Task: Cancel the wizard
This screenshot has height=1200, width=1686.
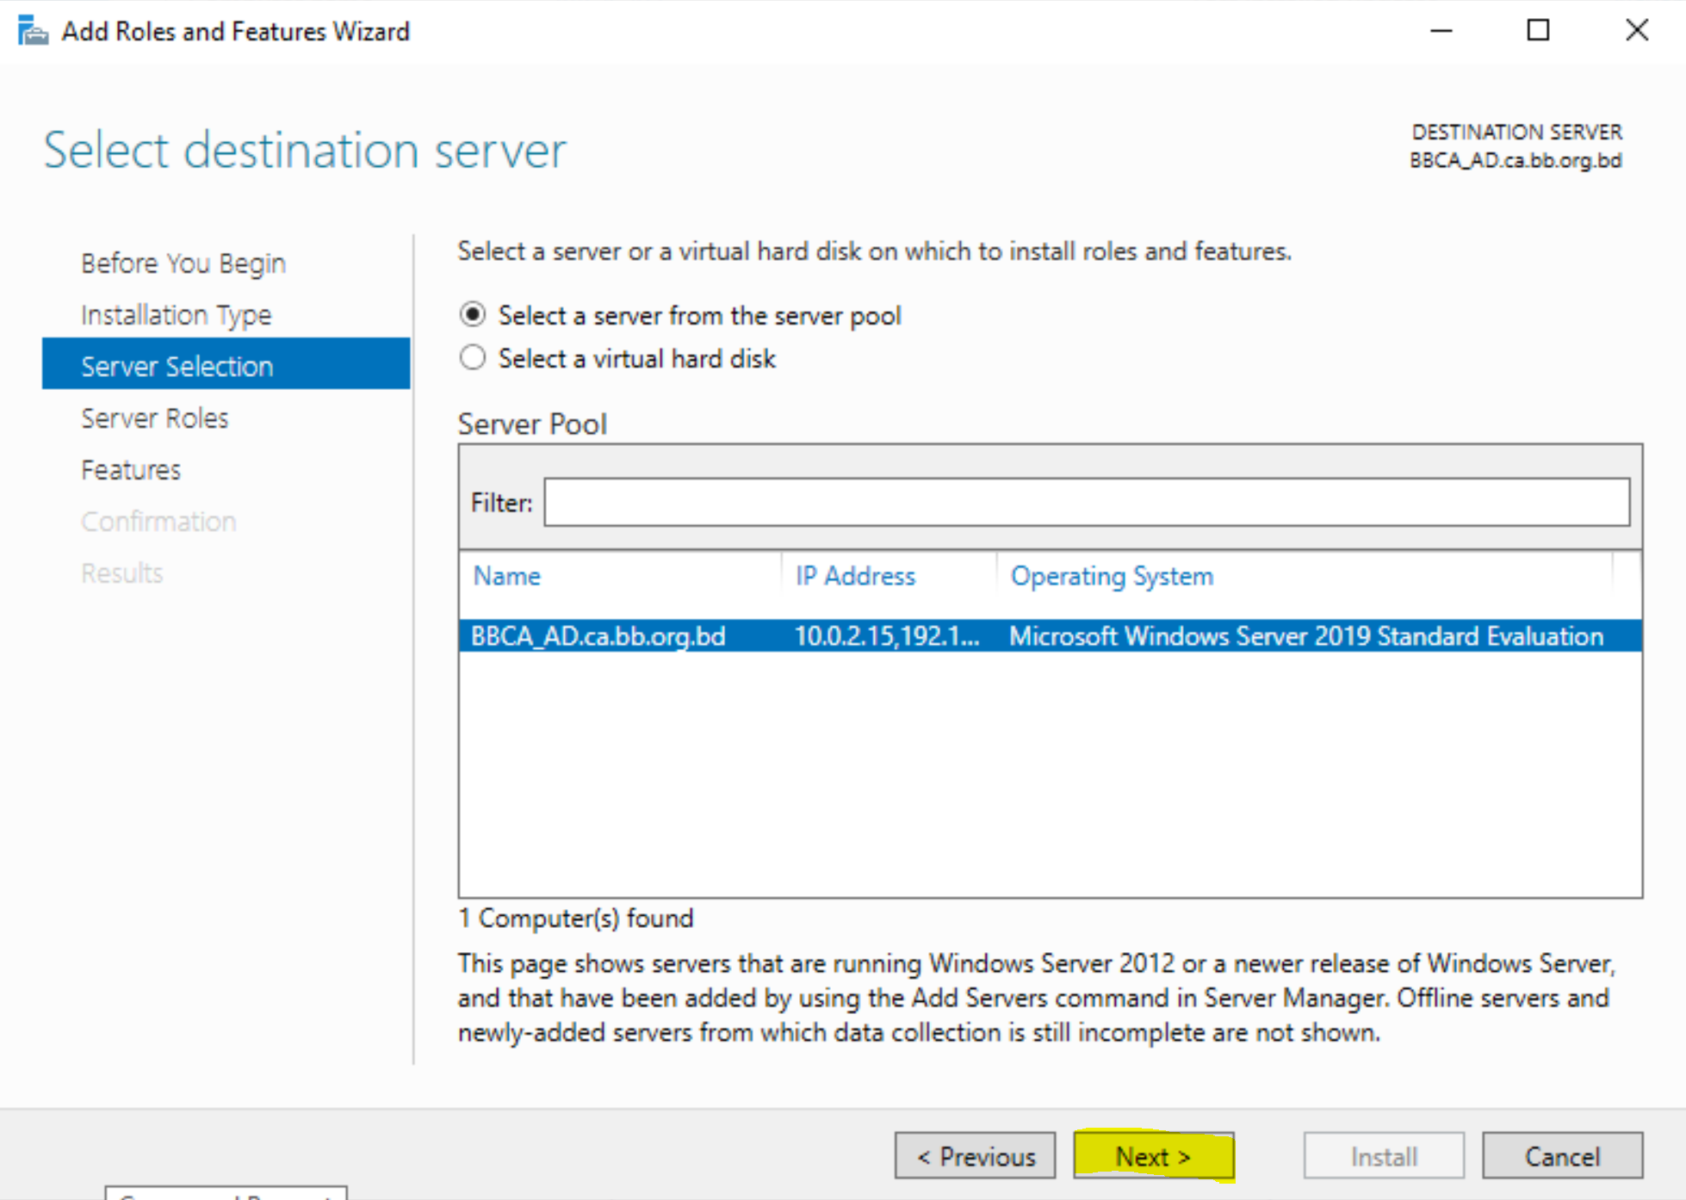Action: click(1562, 1155)
